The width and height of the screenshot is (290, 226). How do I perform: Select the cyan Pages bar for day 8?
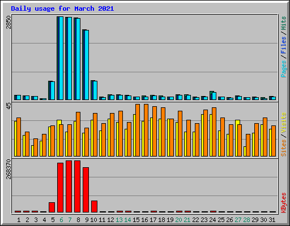(78, 59)
